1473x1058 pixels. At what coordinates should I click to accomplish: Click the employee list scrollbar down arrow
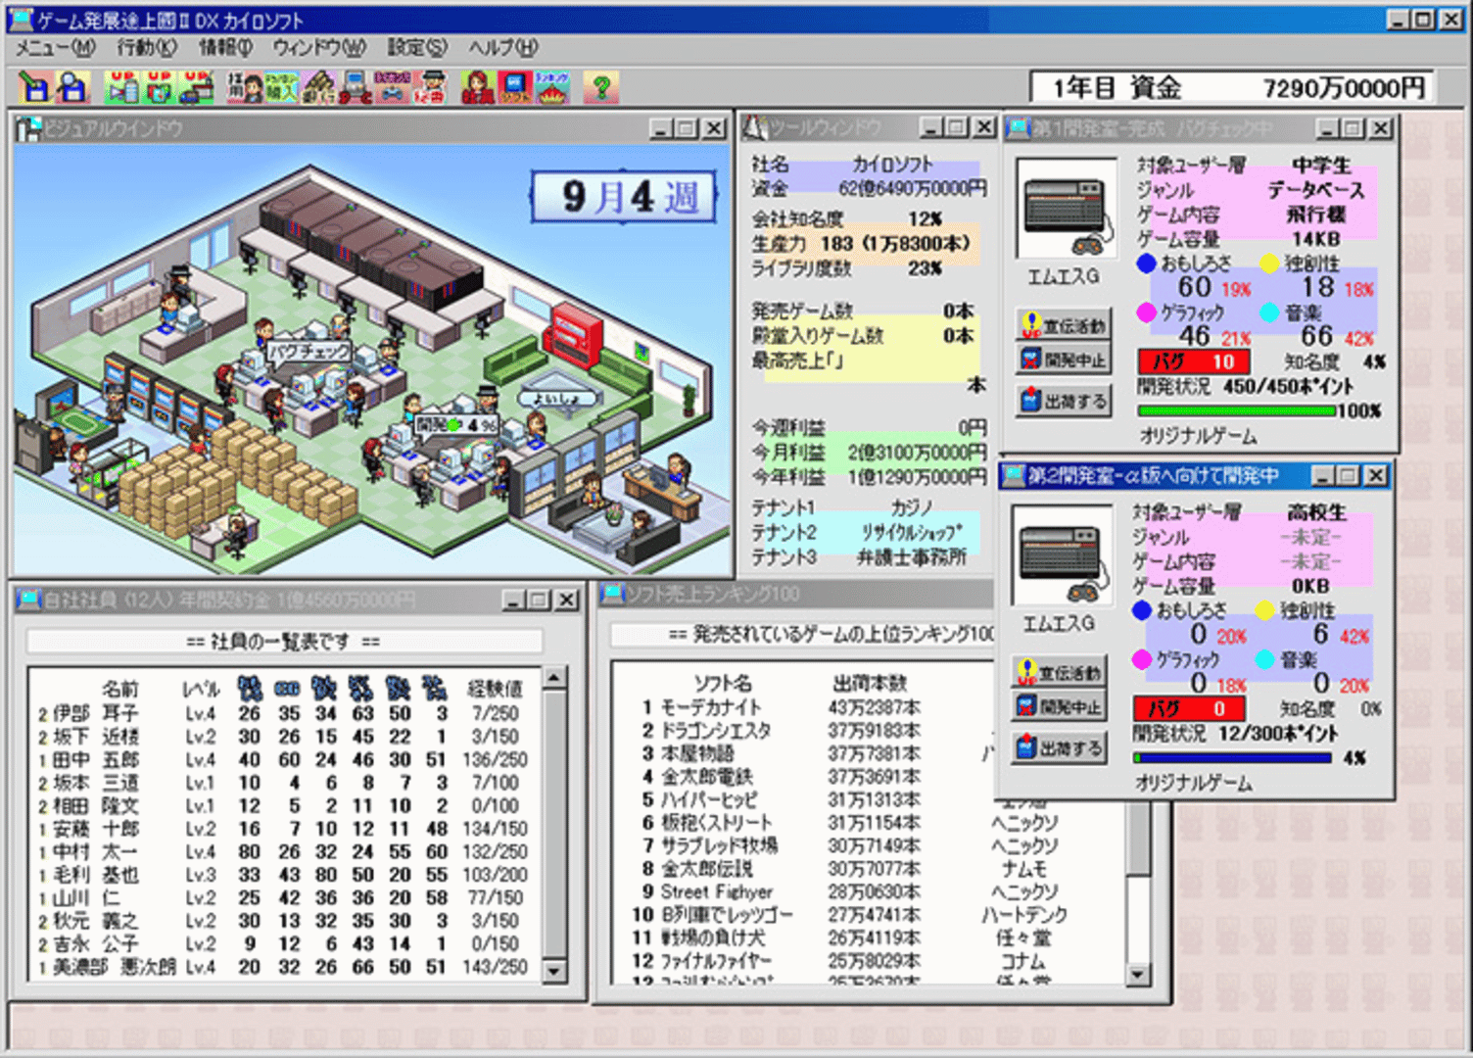554,971
